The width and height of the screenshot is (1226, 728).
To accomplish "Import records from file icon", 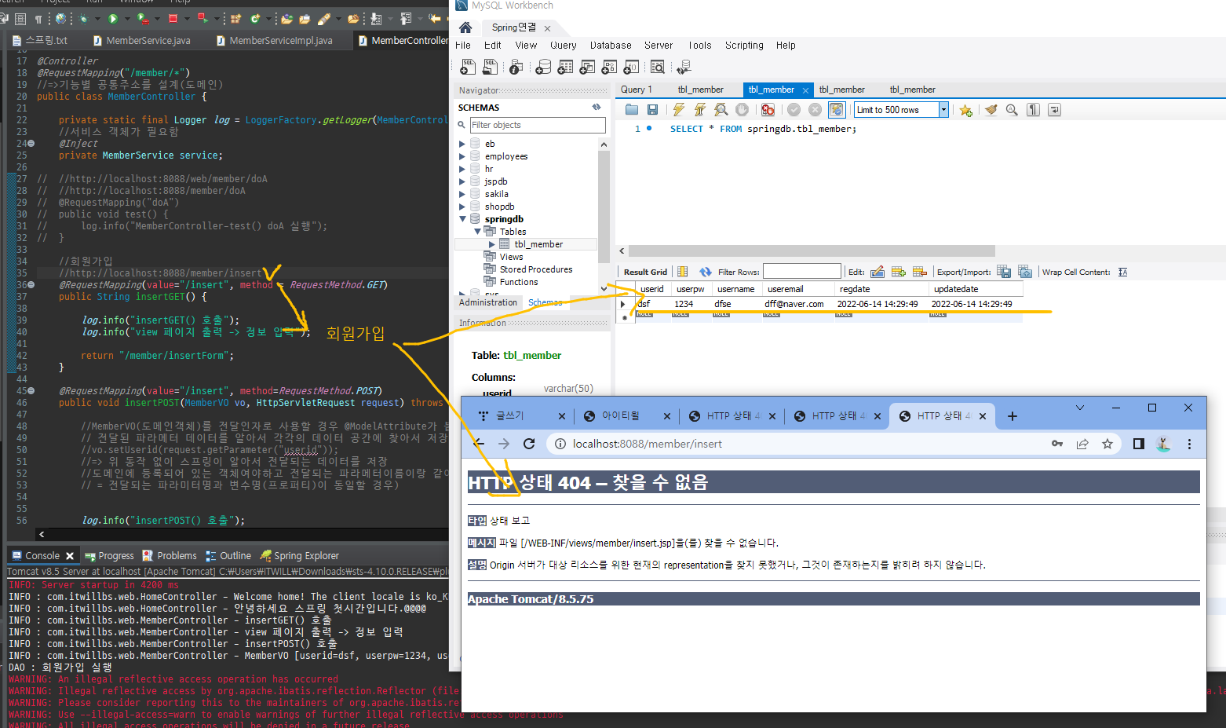I will 1025,272.
